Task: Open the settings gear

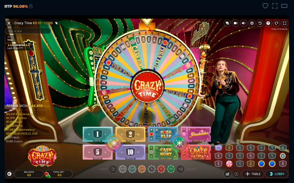Action: (x=252, y=23)
